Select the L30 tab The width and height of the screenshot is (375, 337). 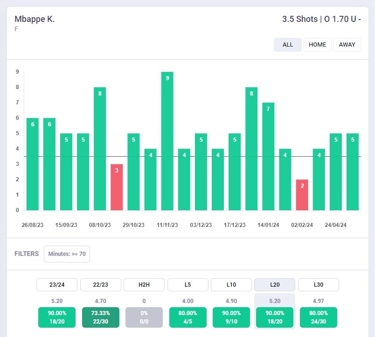(x=319, y=285)
